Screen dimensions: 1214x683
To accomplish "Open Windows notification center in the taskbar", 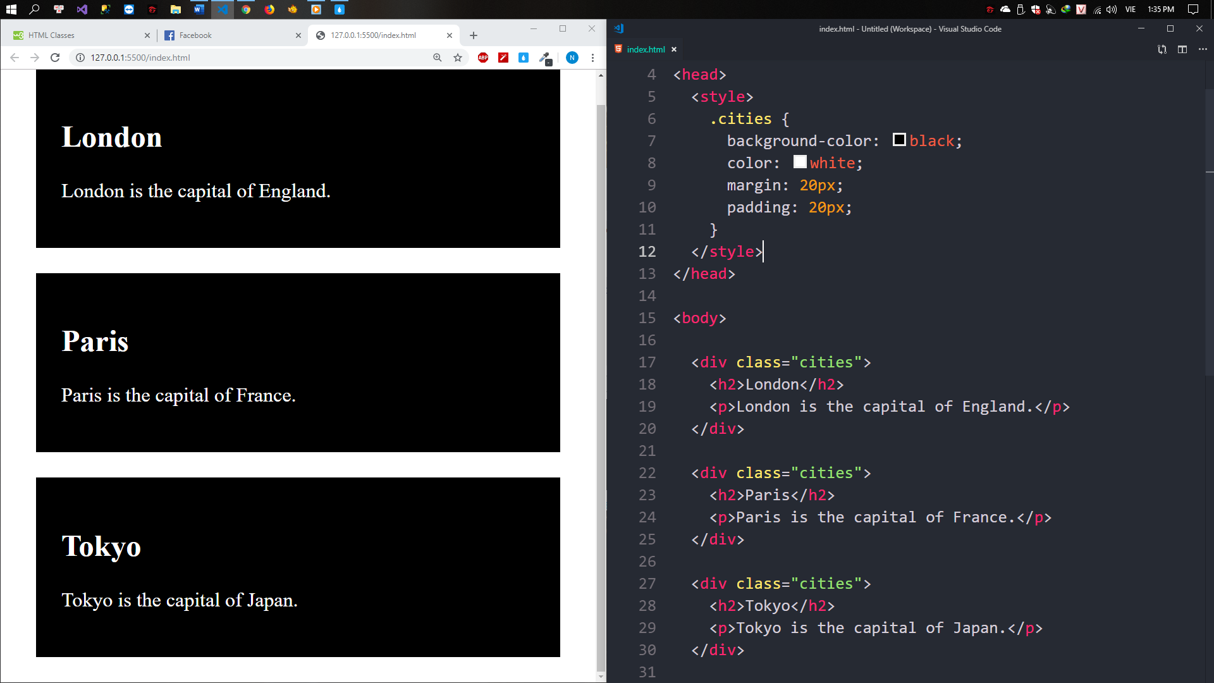I will click(1193, 9).
